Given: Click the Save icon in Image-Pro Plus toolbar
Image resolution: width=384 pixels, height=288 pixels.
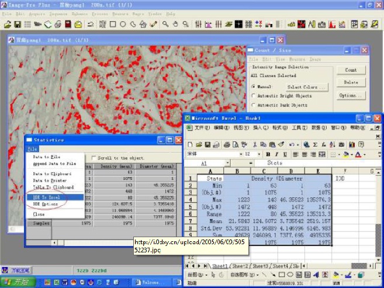Looking at the screenshot, I should tap(18, 25).
